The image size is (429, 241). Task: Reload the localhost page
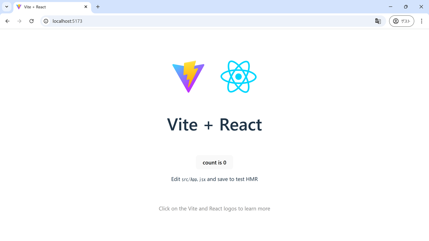click(31, 21)
